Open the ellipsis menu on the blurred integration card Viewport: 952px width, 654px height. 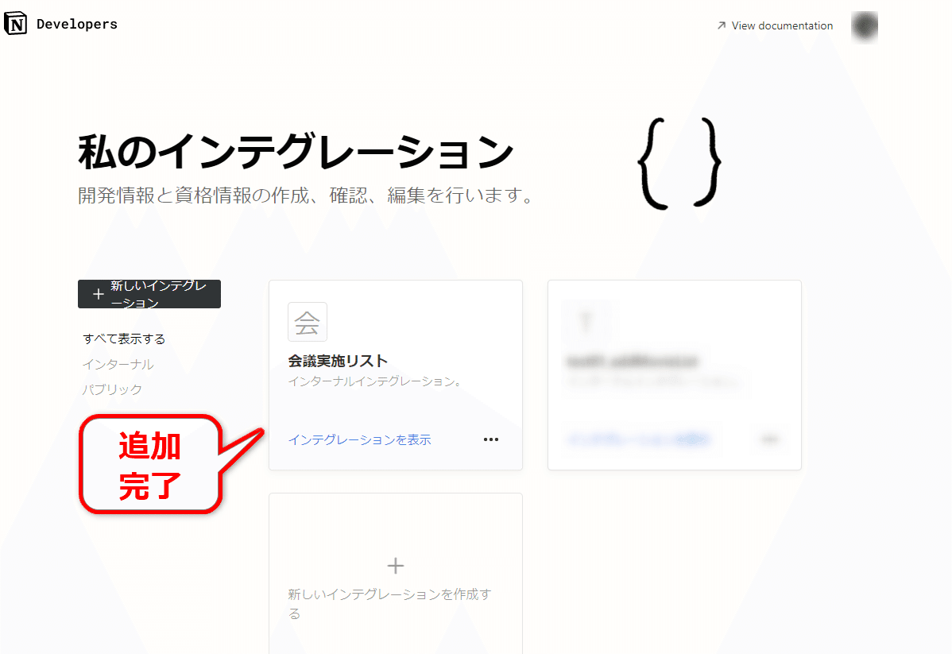click(768, 439)
